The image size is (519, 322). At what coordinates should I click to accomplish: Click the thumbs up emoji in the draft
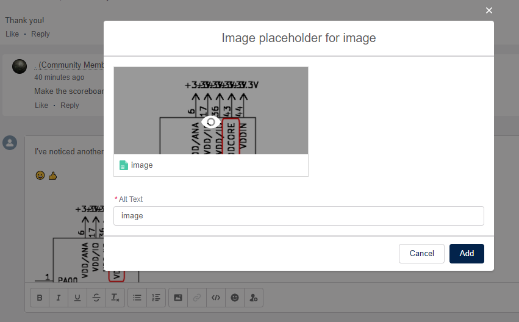(52, 176)
